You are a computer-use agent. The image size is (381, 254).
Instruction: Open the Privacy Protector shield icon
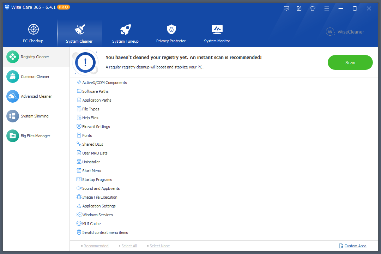pyautogui.click(x=171, y=29)
